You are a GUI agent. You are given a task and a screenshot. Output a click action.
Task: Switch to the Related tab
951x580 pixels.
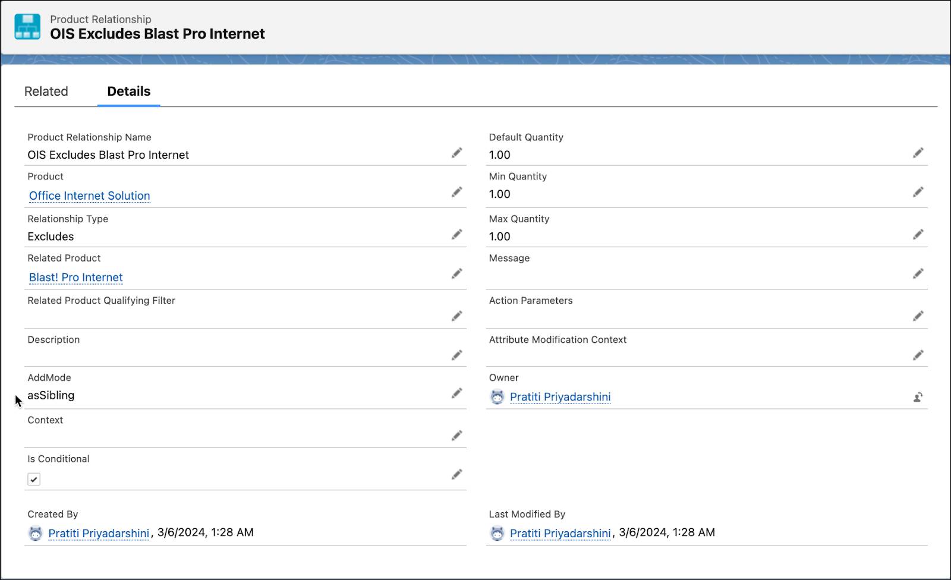click(46, 92)
